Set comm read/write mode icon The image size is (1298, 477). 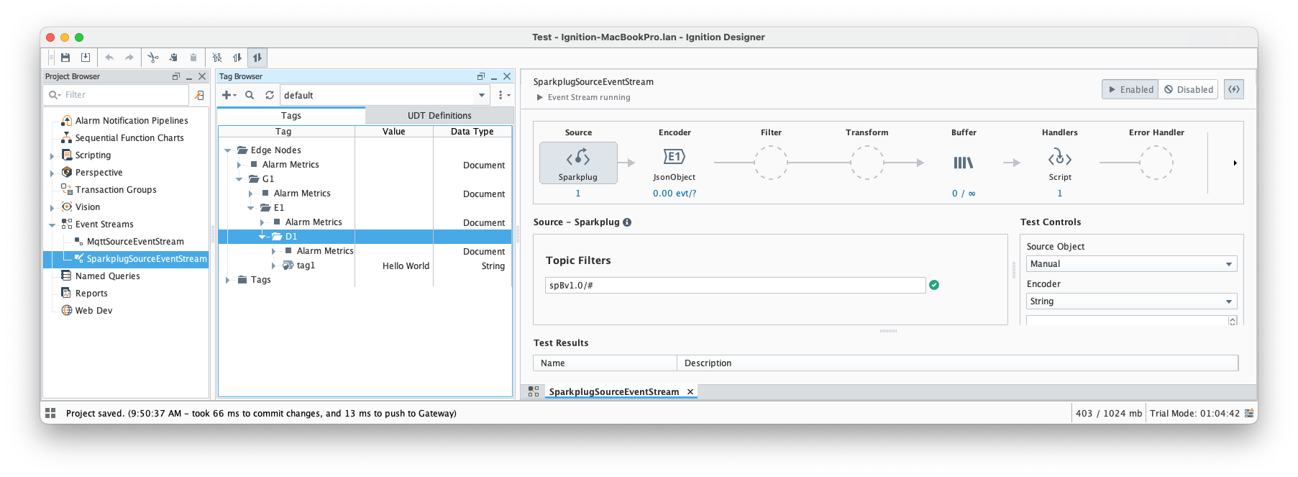click(257, 58)
